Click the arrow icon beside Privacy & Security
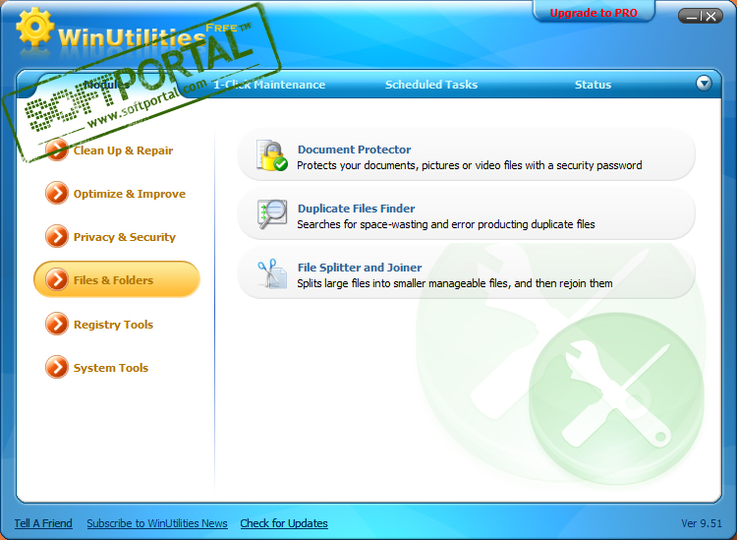This screenshot has height=540, width=737. click(x=57, y=237)
